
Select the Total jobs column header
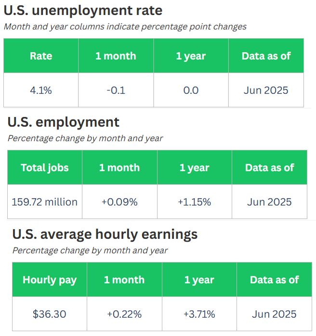pyautogui.click(x=45, y=168)
